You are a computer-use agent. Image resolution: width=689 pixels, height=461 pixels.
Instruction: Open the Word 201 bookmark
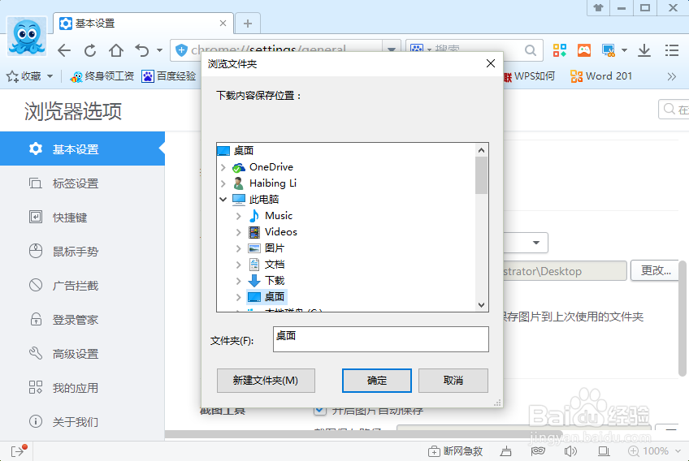pyautogui.click(x=601, y=76)
